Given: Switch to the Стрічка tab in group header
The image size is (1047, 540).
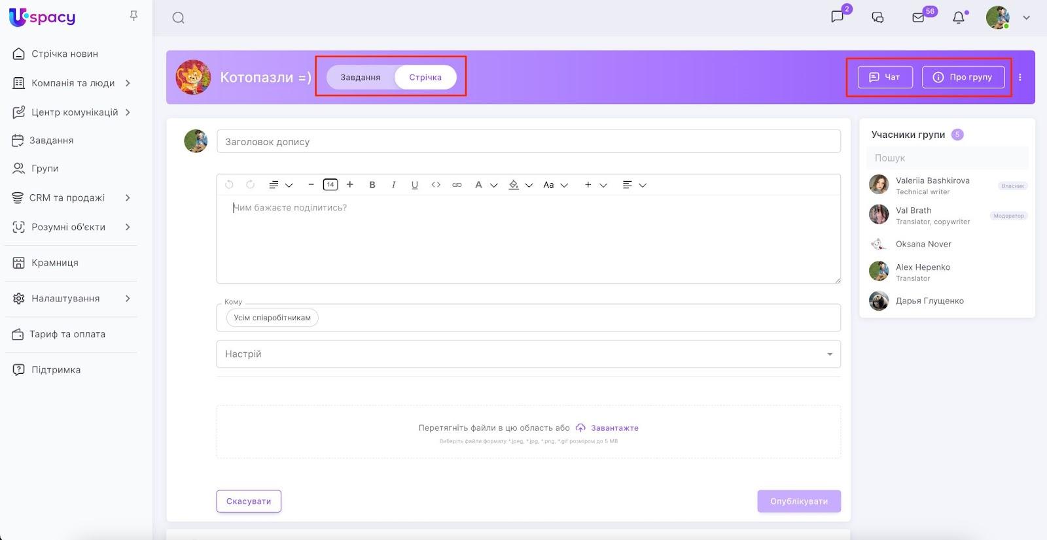Looking at the screenshot, I should [425, 77].
